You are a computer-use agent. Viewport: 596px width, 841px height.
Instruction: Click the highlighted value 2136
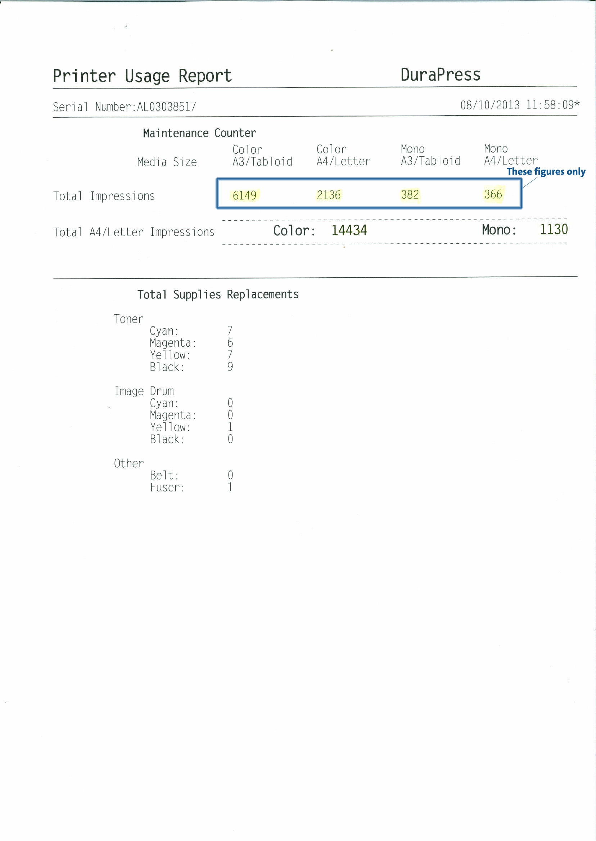pos(329,195)
